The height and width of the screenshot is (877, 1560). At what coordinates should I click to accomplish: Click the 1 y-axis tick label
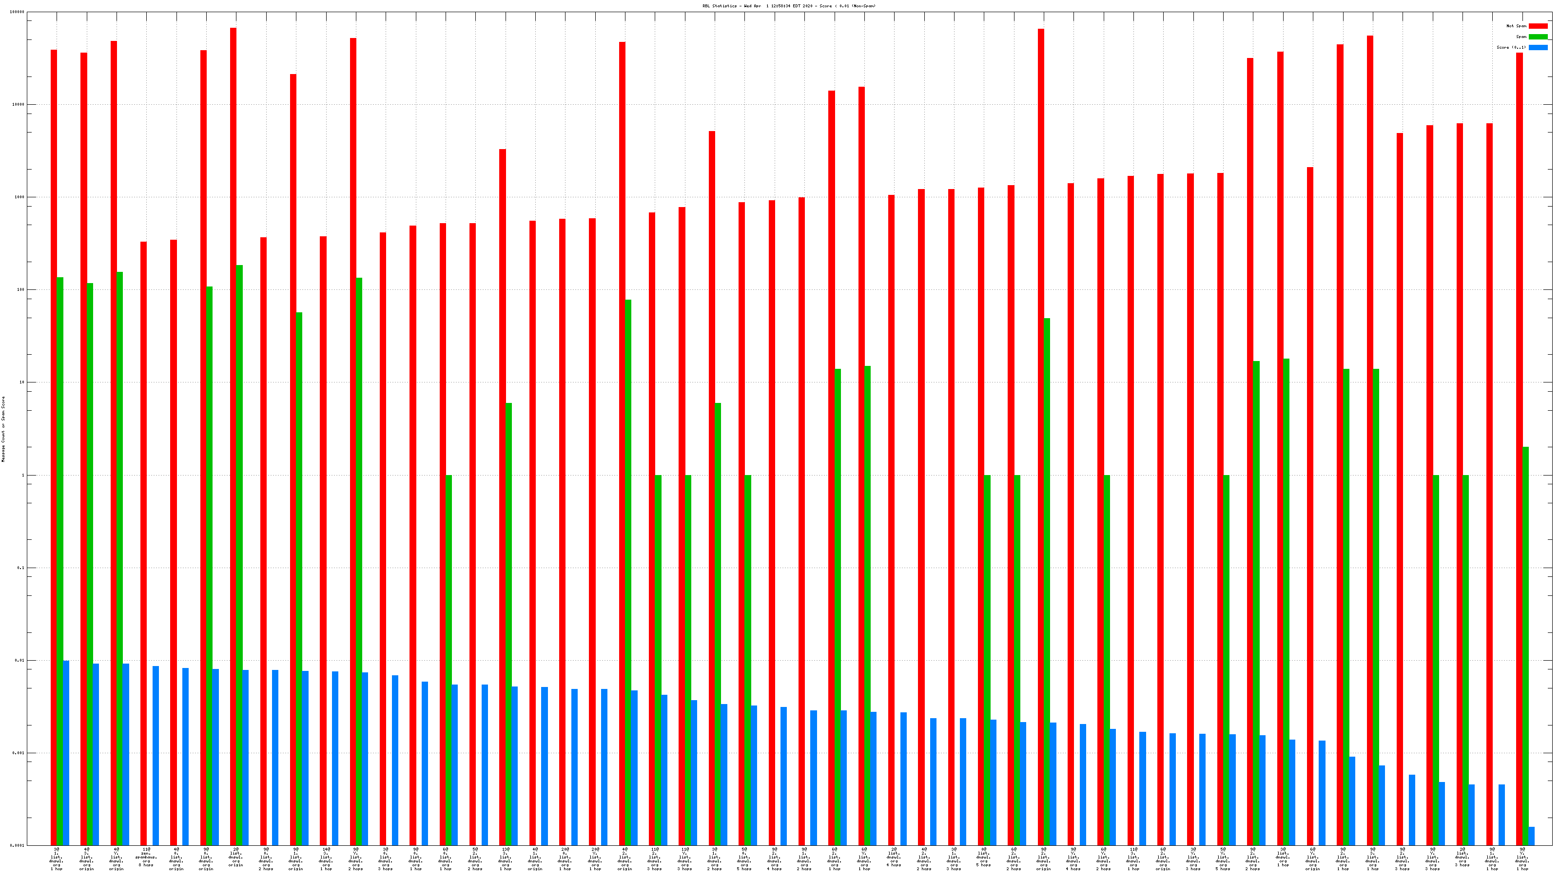(x=23, y=475)
